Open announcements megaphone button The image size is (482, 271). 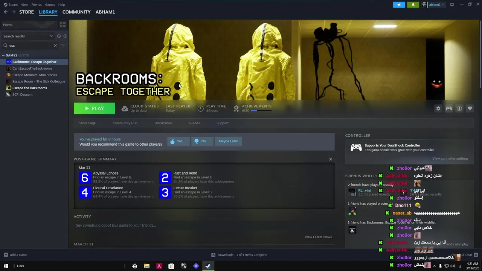point(399,5)
